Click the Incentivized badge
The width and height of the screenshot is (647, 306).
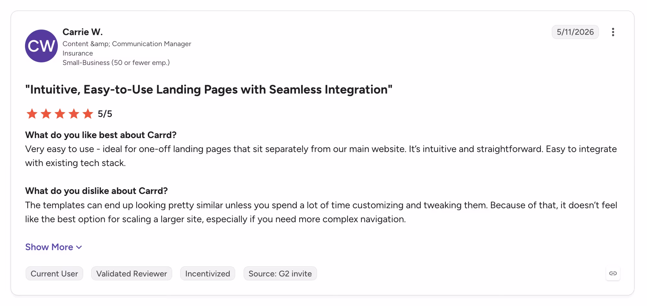(x=208, y=274)
